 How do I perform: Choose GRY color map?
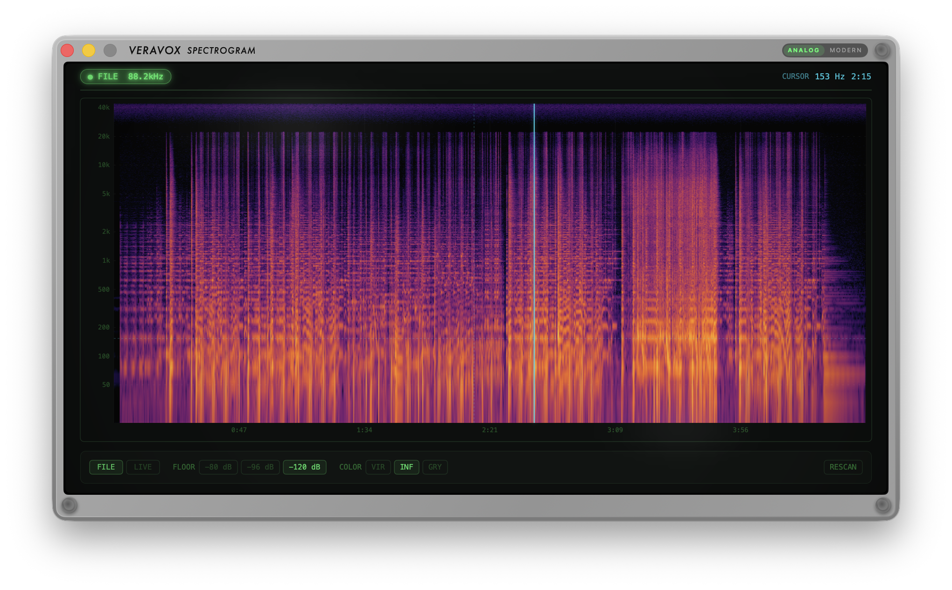435,467
